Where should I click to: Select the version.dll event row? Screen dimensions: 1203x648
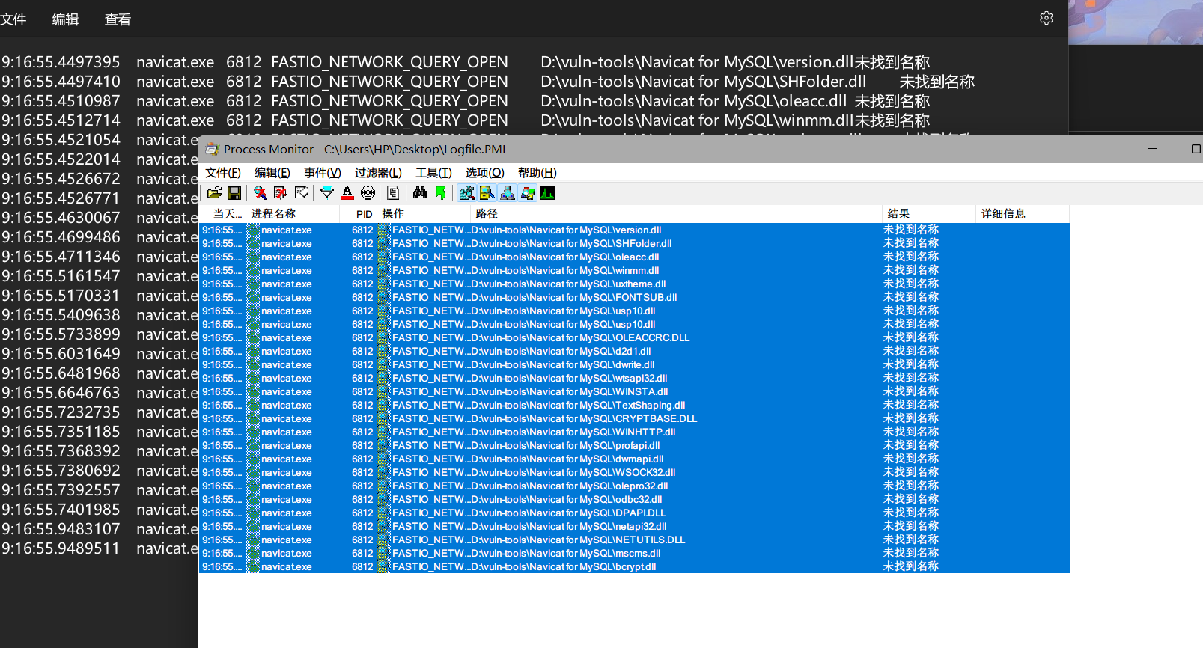tap(634, 230)
